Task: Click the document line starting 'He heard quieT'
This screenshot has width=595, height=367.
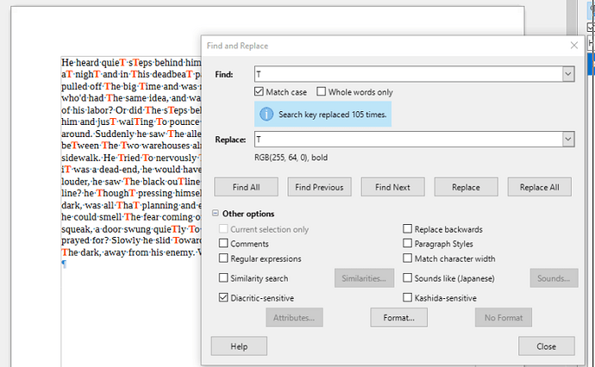Action: pyautogui.click(x=131, y=62)
